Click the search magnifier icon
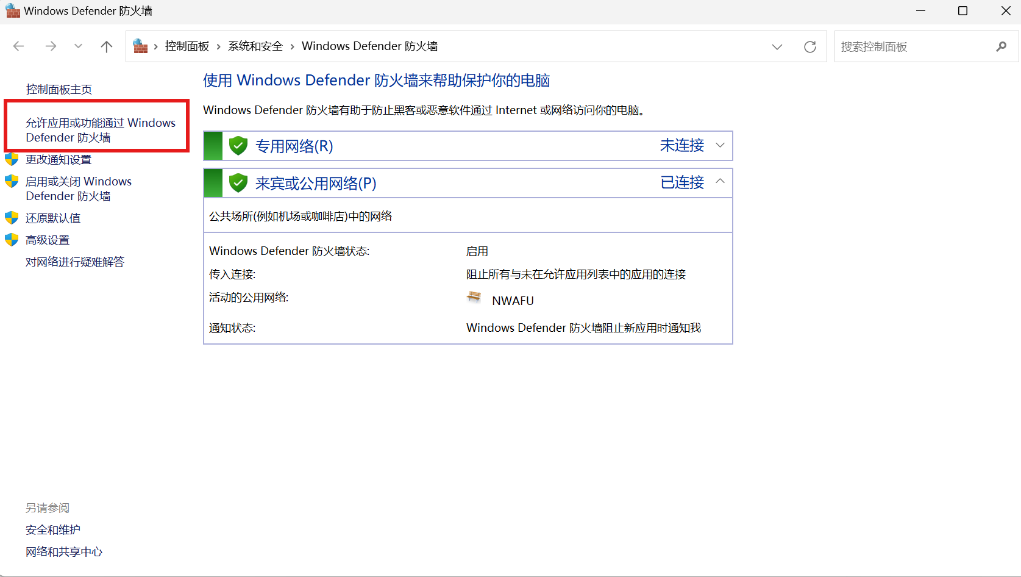Screen dimensions: 1021x577 tap(1001, 46)
